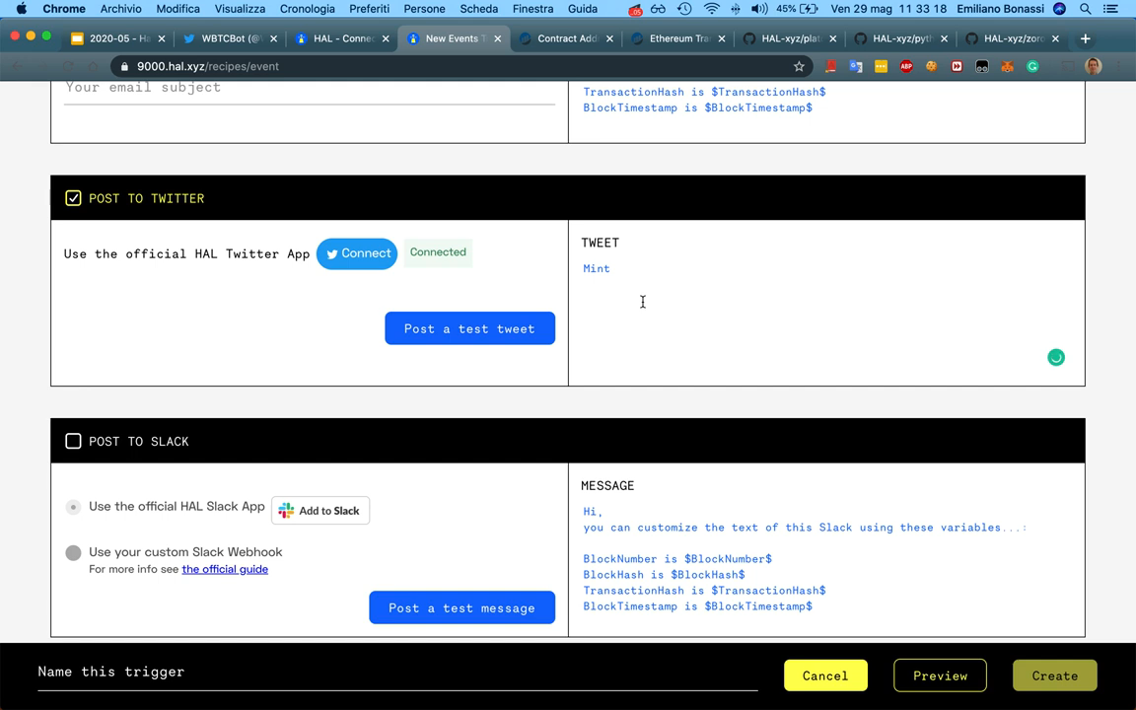This screenshot has height=710, width=1136.
Task: Click the Grammarly badge in the tweet box
Action: tap(1055, 357)
